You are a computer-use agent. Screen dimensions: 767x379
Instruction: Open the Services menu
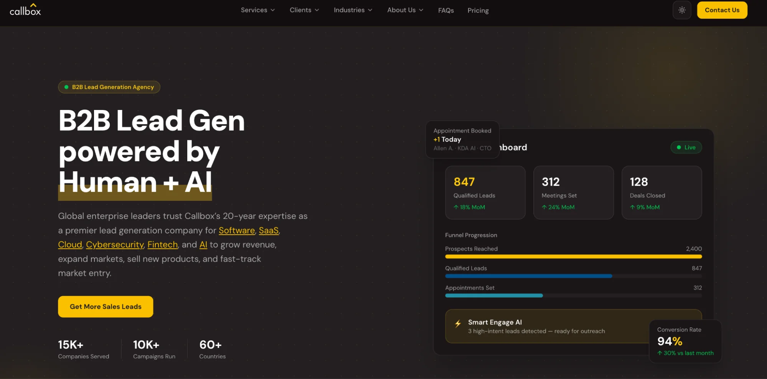[258, 10]
